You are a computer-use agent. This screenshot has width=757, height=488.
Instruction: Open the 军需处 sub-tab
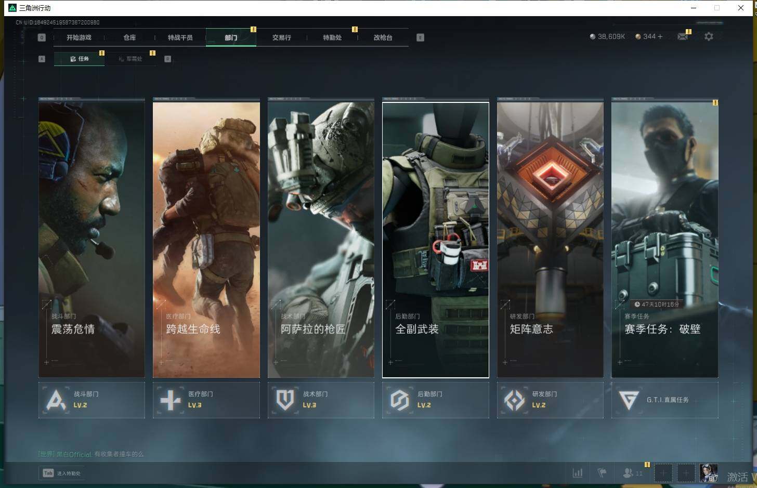[x=130, y=59]
